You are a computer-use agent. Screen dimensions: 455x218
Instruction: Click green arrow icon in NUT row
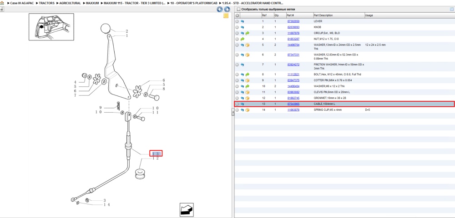[243, 39]
